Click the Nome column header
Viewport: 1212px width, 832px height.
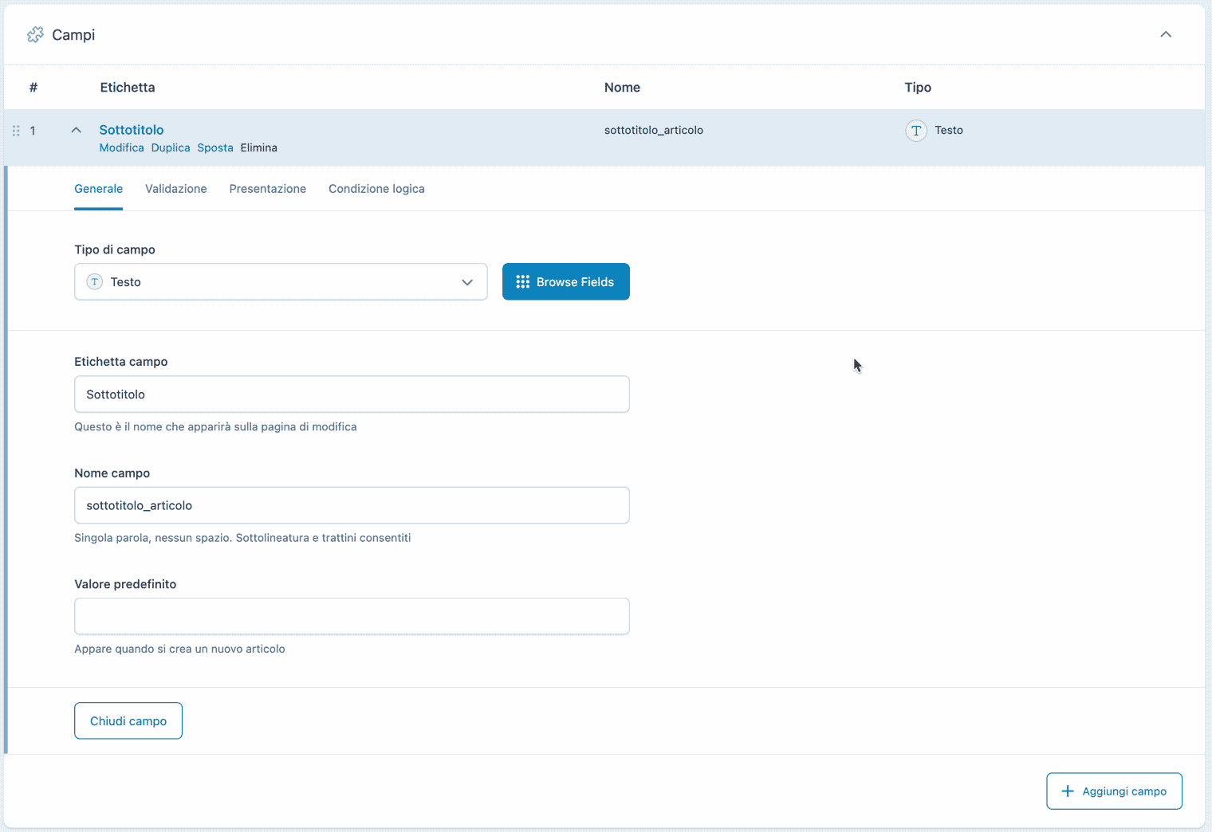click(x=622, y=88)
